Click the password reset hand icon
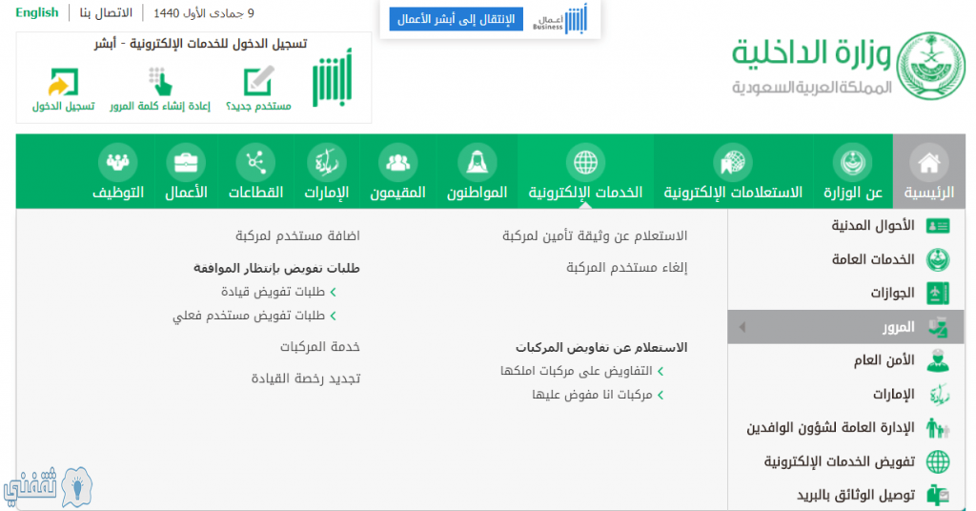 [x=160, y=82]
